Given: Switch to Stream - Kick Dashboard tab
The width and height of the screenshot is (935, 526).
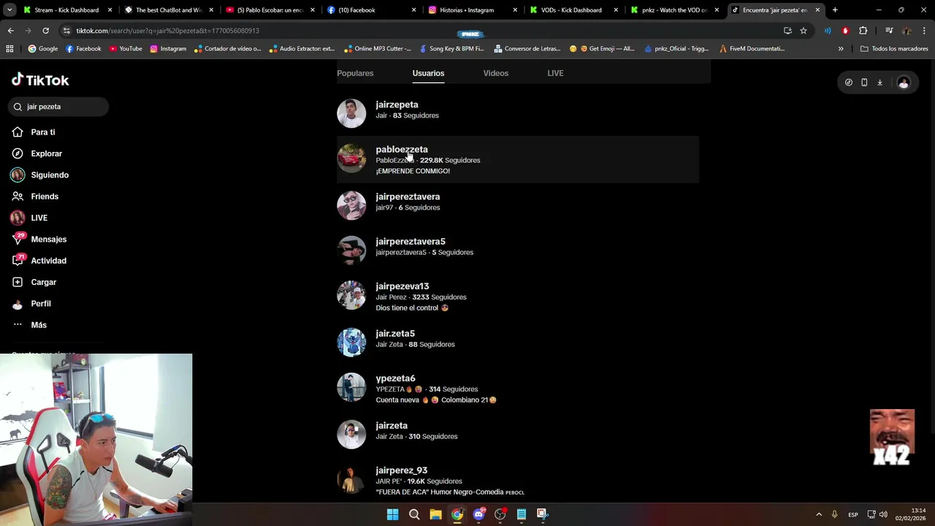Looking at the screenshot, I should coord(67,10).
